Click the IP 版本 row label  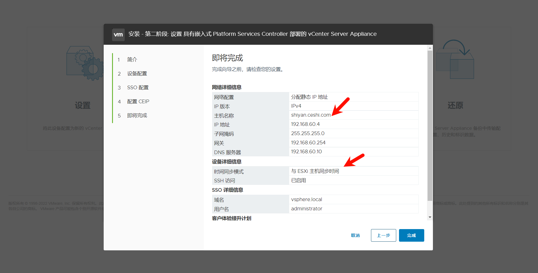[x=222, y=107]
